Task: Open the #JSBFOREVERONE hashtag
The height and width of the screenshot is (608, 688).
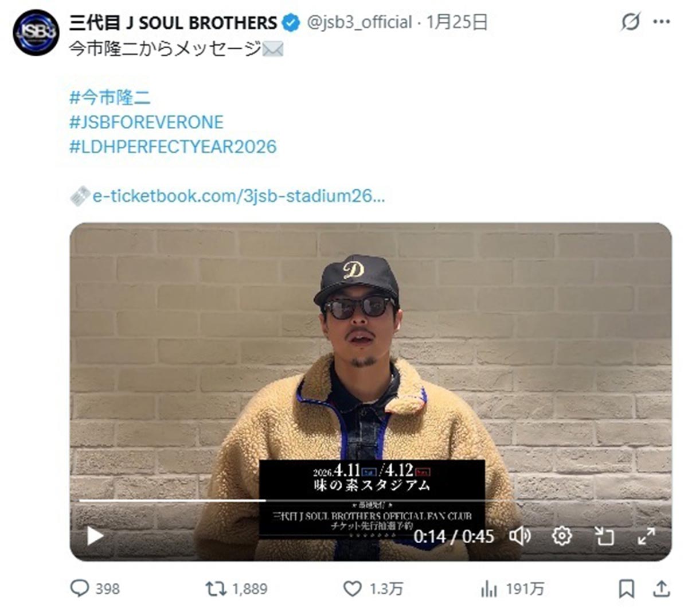Action: click(x=146, y=122)
